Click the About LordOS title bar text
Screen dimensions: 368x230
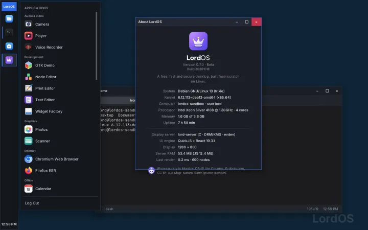(150, 22)
